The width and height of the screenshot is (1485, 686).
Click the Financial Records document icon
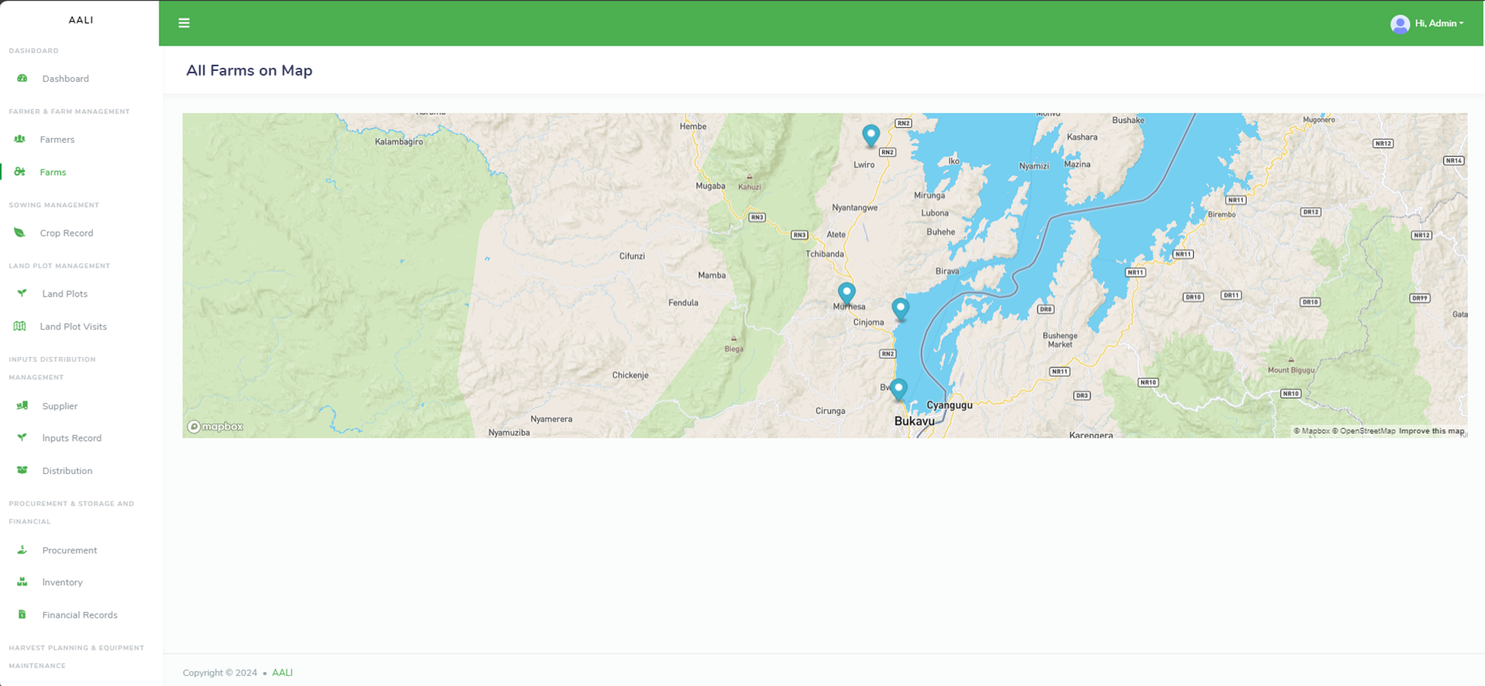[x=22, y=614]
